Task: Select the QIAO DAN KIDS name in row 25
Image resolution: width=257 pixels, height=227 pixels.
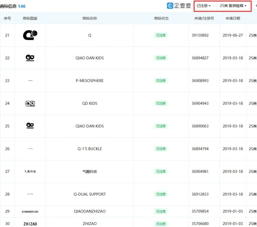Action: [x=90, y=126]
